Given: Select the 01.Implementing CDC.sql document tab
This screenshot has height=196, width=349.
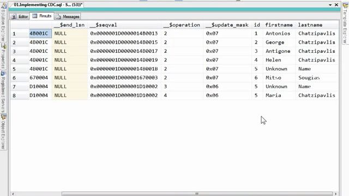Looking at the screenshot, I should pyautogui.click(x=47, y=5).
